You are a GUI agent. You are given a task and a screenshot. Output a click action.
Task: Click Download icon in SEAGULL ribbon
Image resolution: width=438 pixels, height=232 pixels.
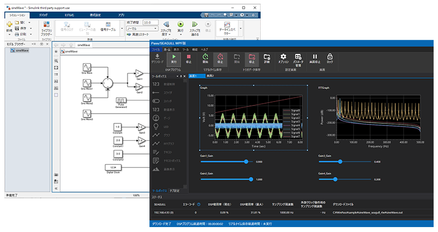[x=157, y=57]
